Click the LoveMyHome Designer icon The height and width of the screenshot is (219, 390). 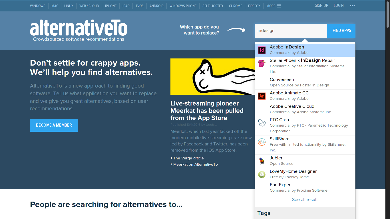click(x=262, y=175)
